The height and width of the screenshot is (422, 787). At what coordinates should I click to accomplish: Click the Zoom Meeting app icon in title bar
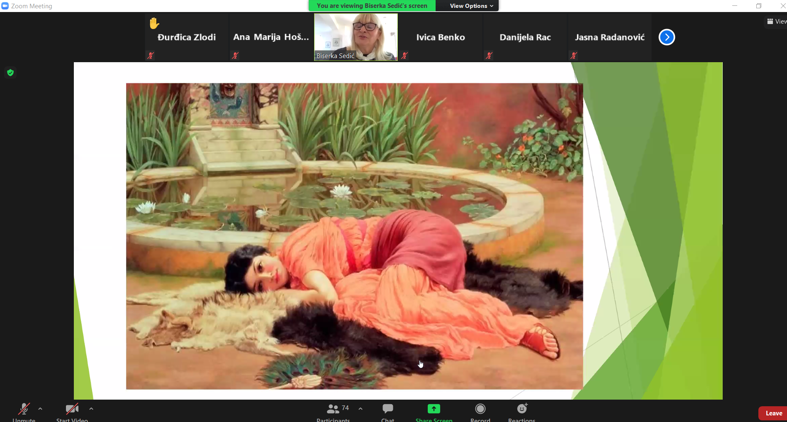[5, 6]
